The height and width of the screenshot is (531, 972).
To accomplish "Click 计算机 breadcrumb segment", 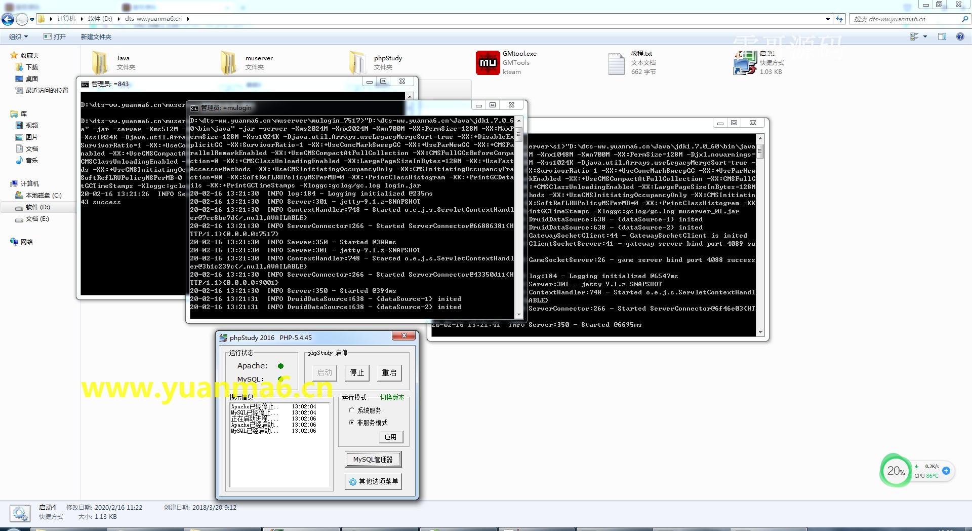I will pyautogui.click(x=66, y=19).
